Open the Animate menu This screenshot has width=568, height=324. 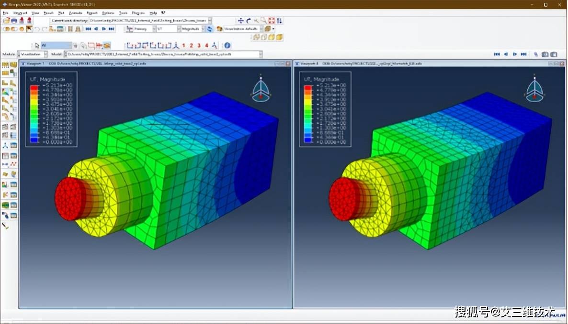[75, 13]
